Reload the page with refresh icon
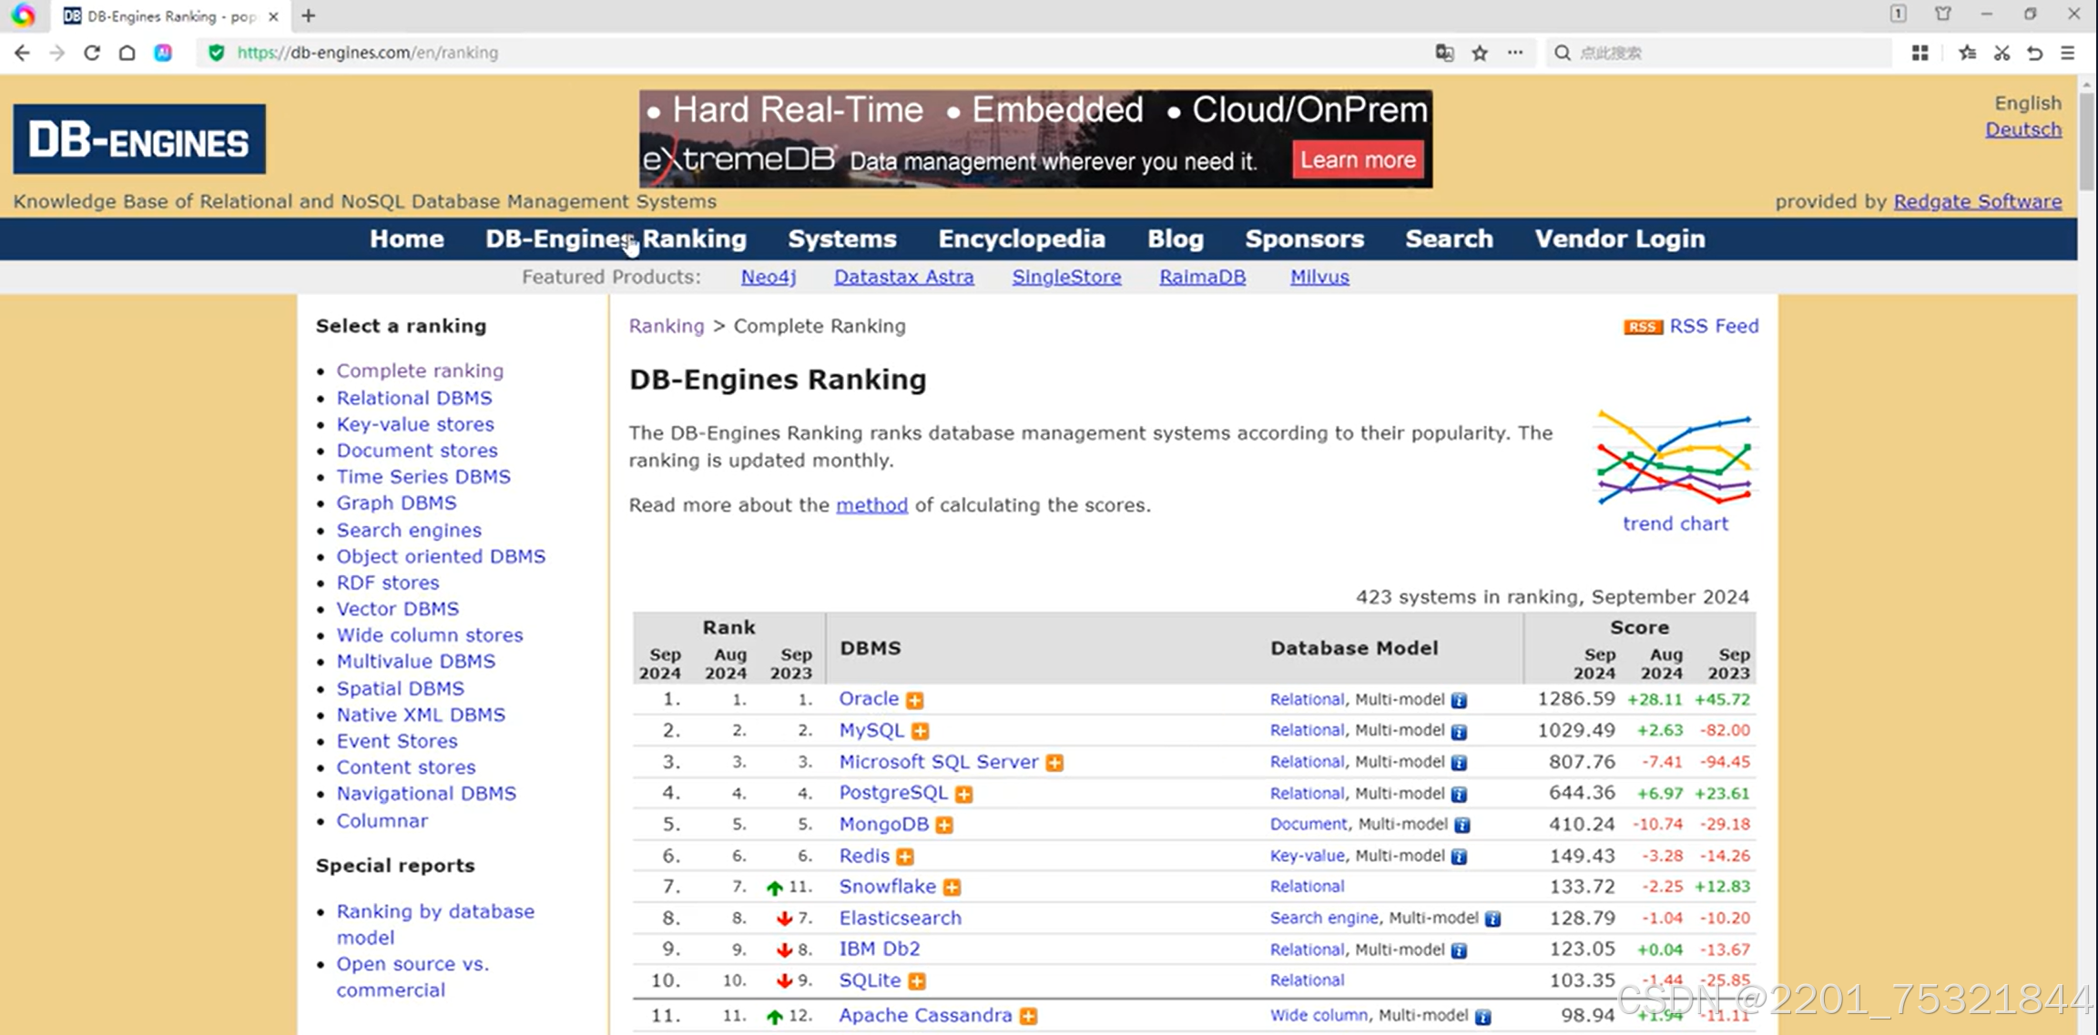Image resolution: width=2098 pixels, height=1035 pixels. click(x=92, y=53)
